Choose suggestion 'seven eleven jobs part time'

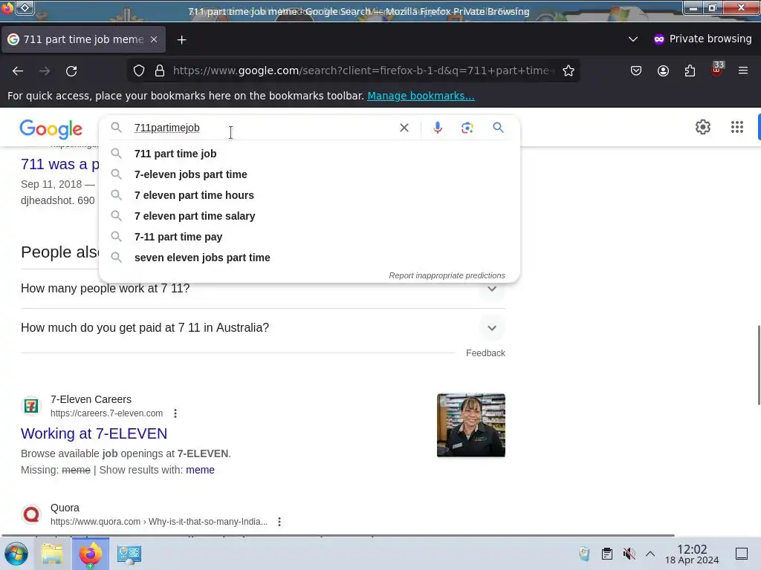click(x=309, y=258)
